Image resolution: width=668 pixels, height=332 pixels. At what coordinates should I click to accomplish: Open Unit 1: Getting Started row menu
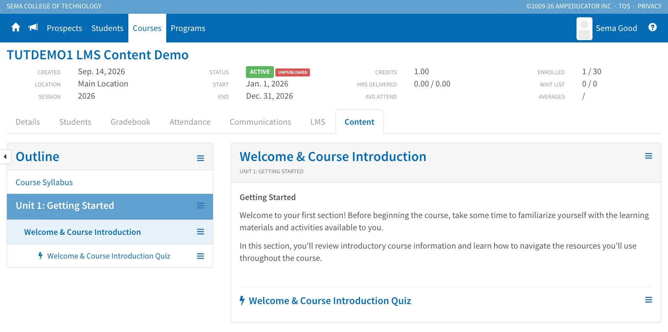[200, 206]
